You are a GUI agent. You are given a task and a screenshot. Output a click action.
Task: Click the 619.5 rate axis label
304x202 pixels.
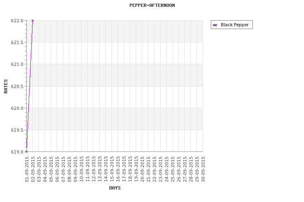click(17, 130)
